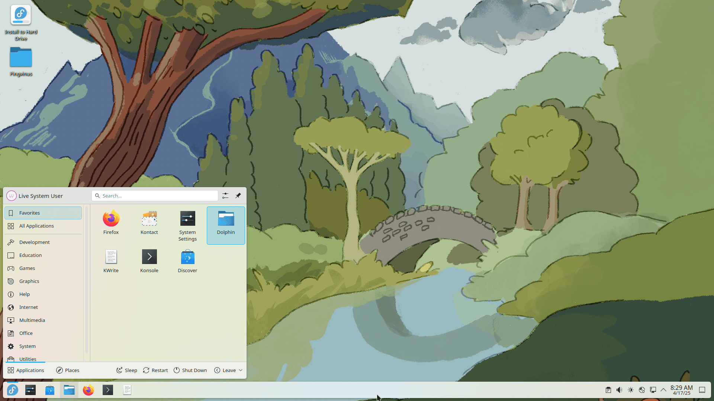This screenshot has width=714, height=401.
Task: Open launcher configure settings icon
Action: (225, 196)
